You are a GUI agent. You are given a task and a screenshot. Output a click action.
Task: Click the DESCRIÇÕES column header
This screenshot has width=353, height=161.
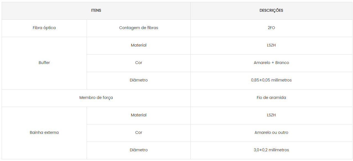point(271,11)
